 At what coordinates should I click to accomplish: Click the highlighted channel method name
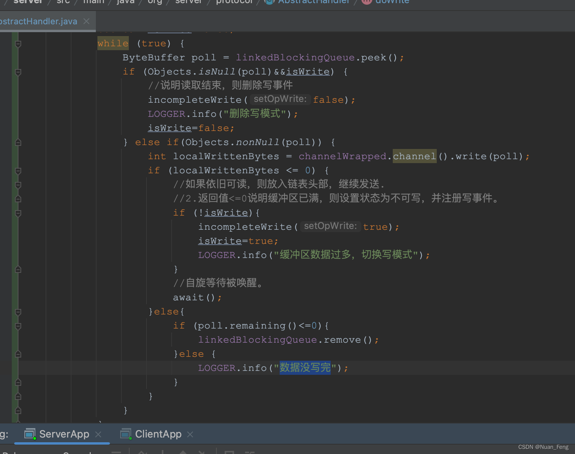pos(414,156)
